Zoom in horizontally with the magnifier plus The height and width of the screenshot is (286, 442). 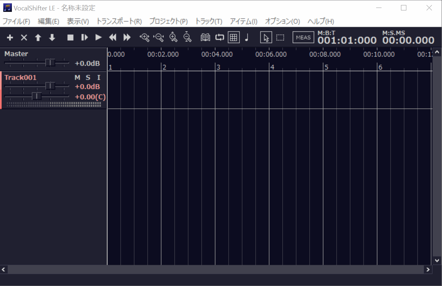[x=145, y=37]
